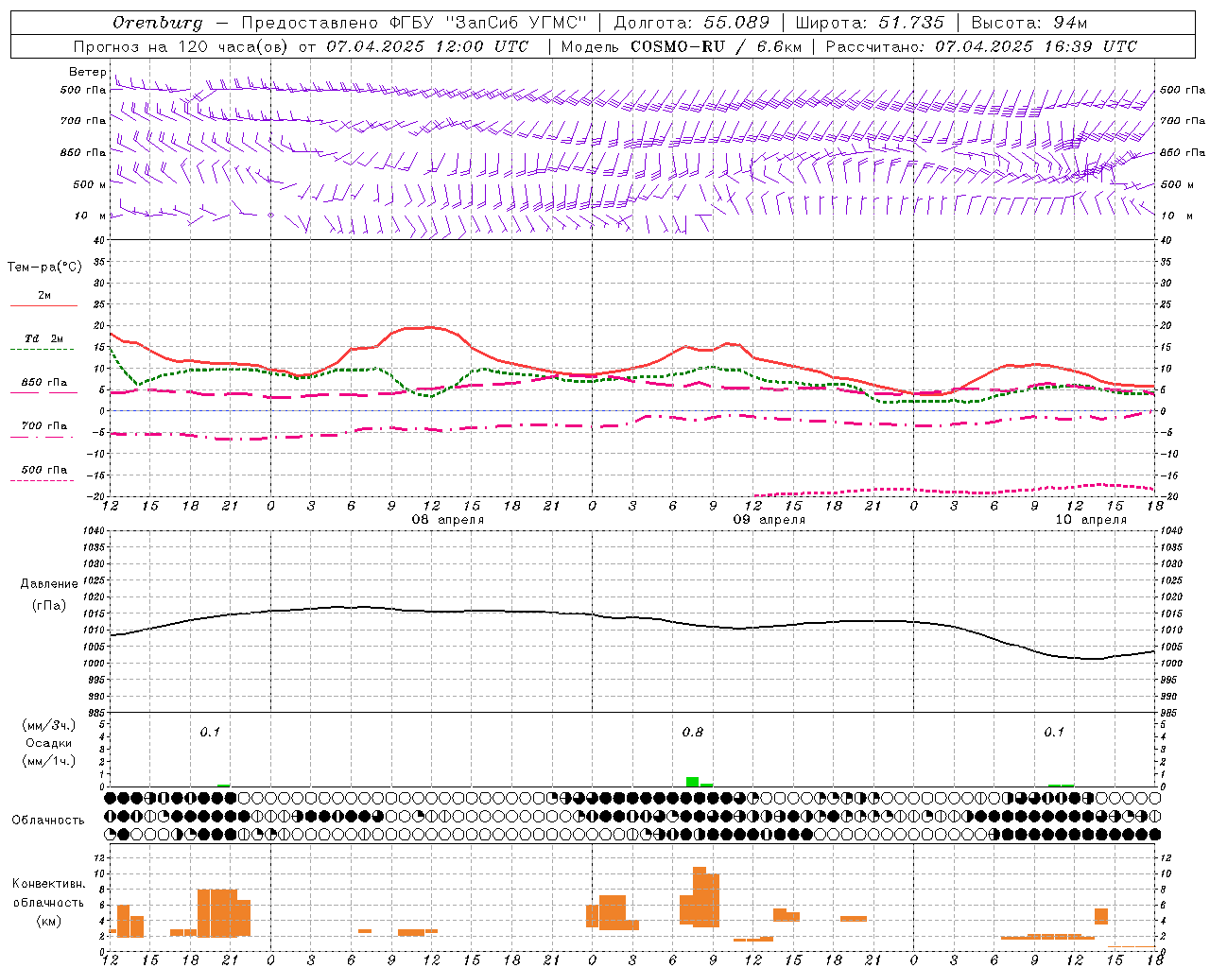
Task: Click the tallest orange convective bar on 09 апреля
Action: pyautogui.click(x=700, y=896)
